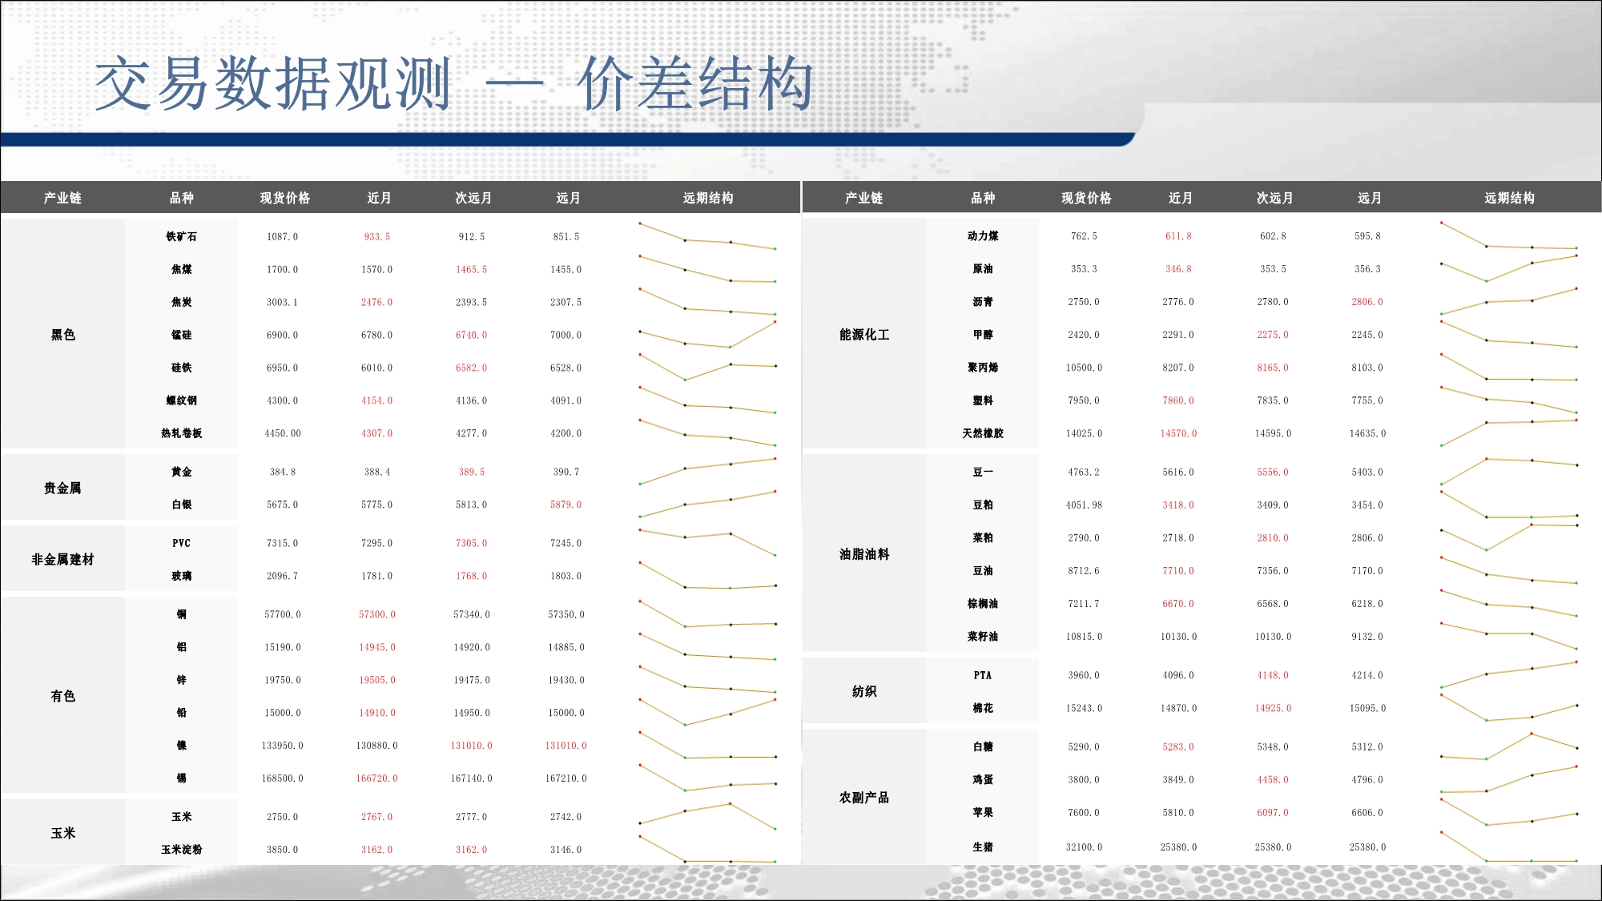1602x901 pixels.
Task: Select the 鸡蛋 next-far value 4458.0
Action: (1273, 780)
